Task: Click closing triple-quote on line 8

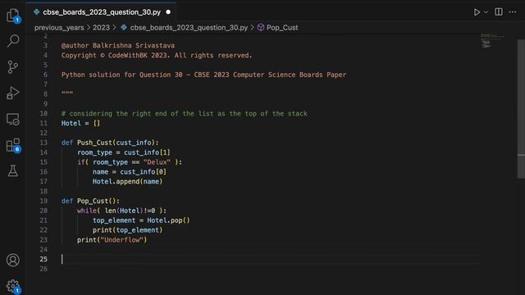Action: coord(67,93)
